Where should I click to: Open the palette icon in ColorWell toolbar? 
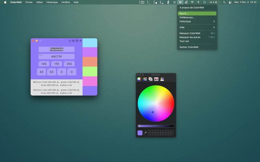(x=73, y=41)
